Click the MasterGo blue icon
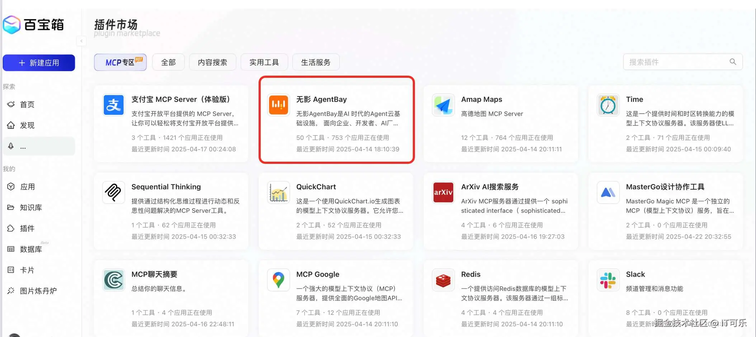The image size is (756, 337). click(608, 193)
